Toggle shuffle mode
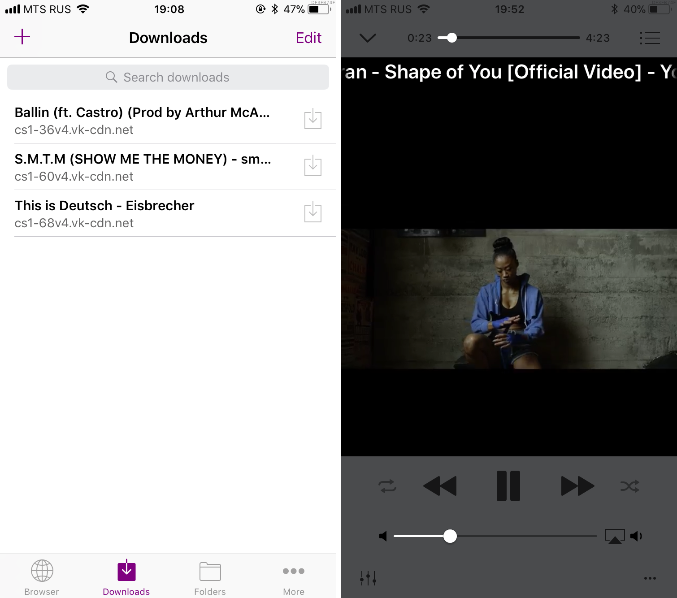The image size is (677, 598). 630,486
